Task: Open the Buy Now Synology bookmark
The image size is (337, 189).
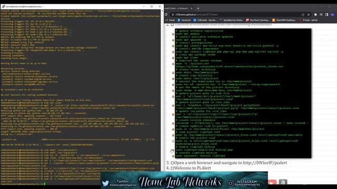Action: click(x=257, y=20)
